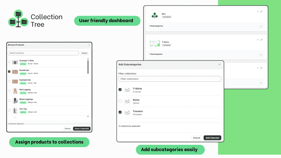Click the Red Legging product image
The width and height of the screenshot is (281, 158).
pos(15,91)
